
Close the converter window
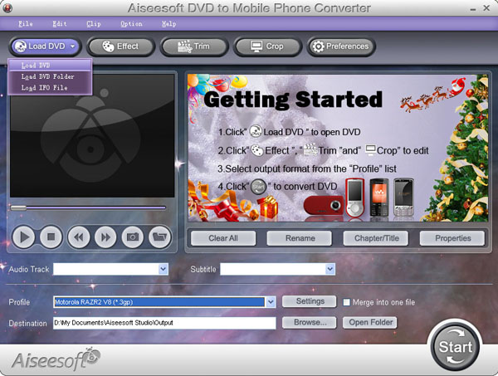click(x=486, y=8)
